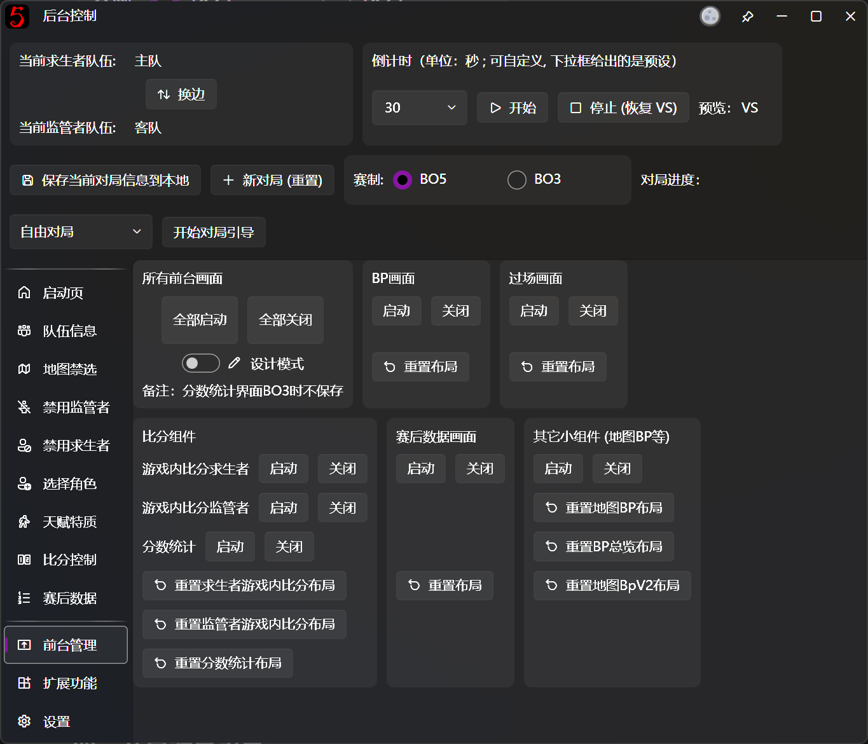
Task: Select the BO5 match format radio
Action: [403, 180]
